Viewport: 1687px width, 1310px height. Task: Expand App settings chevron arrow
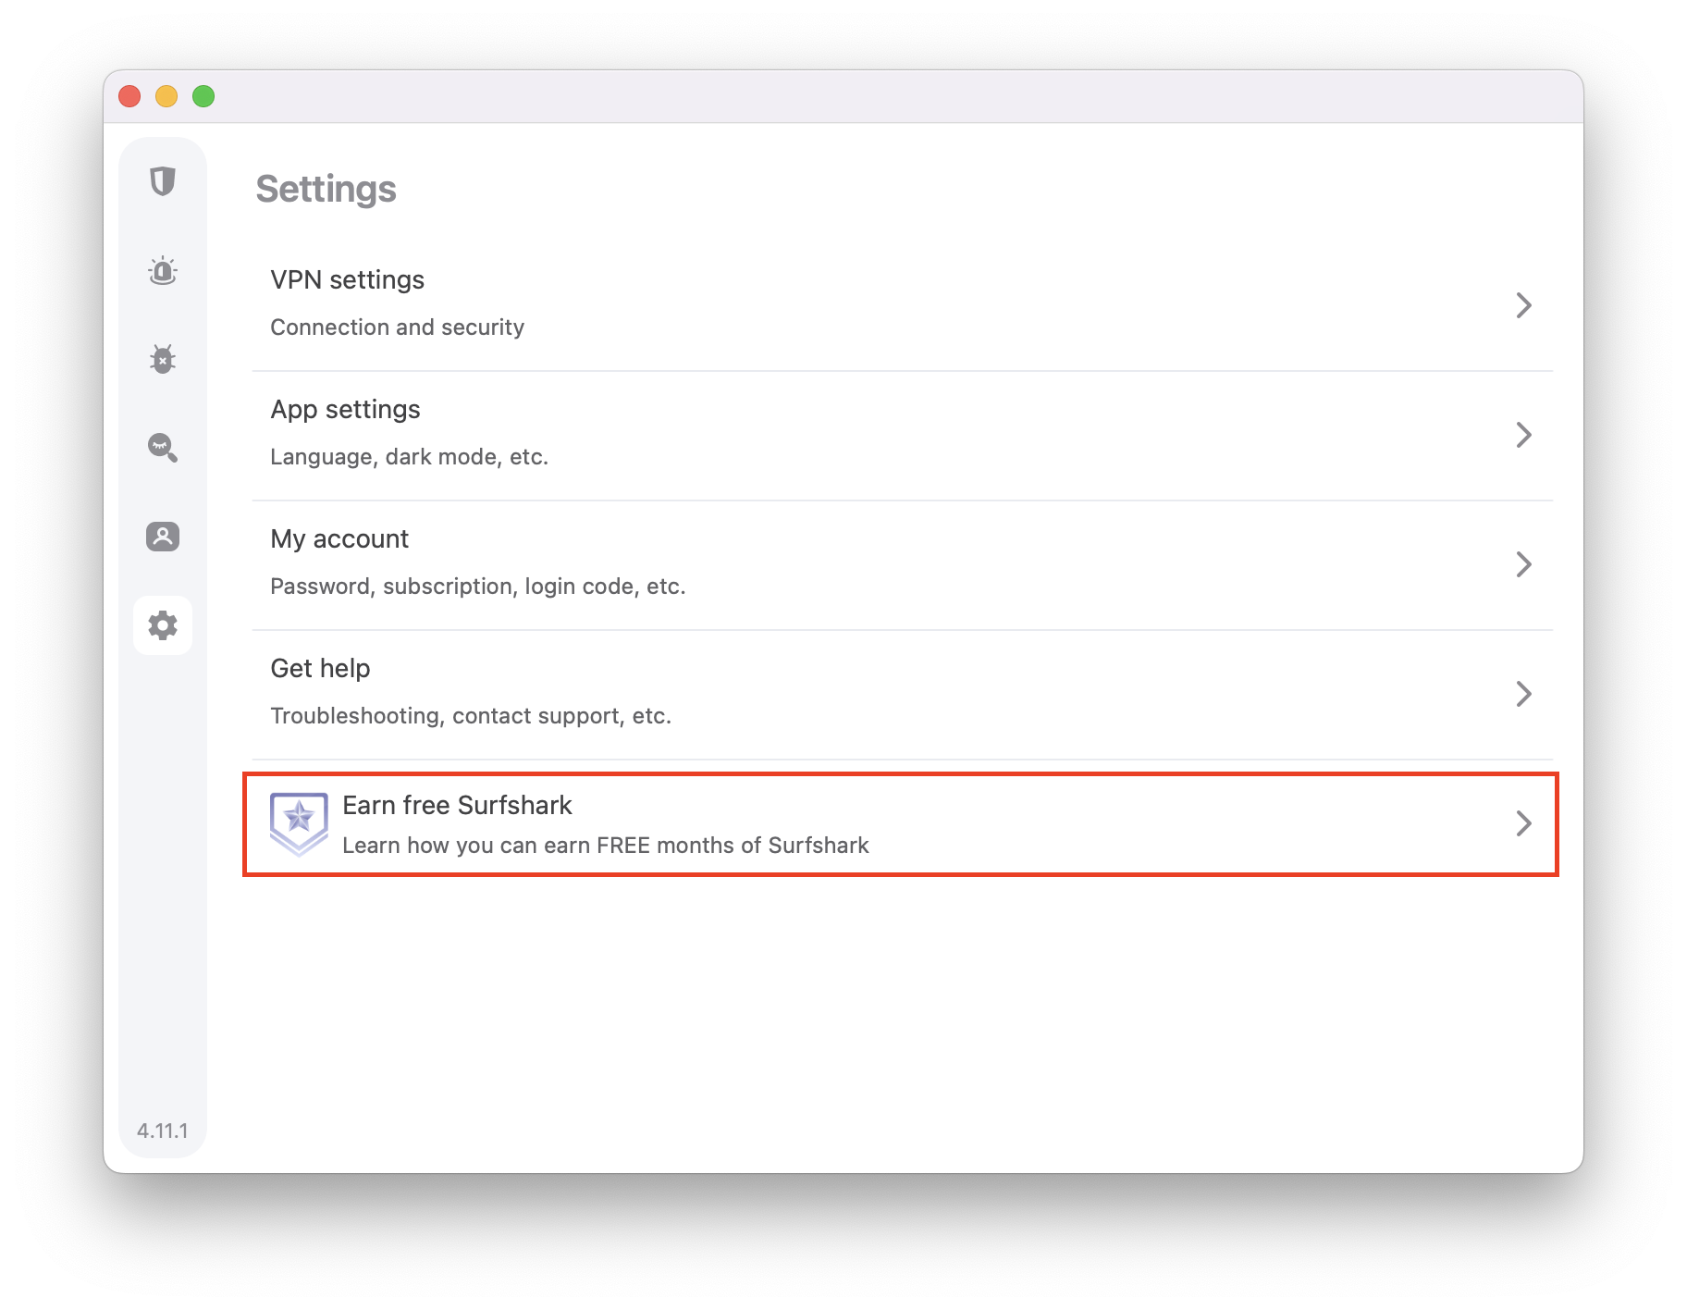pos(1524,435)
